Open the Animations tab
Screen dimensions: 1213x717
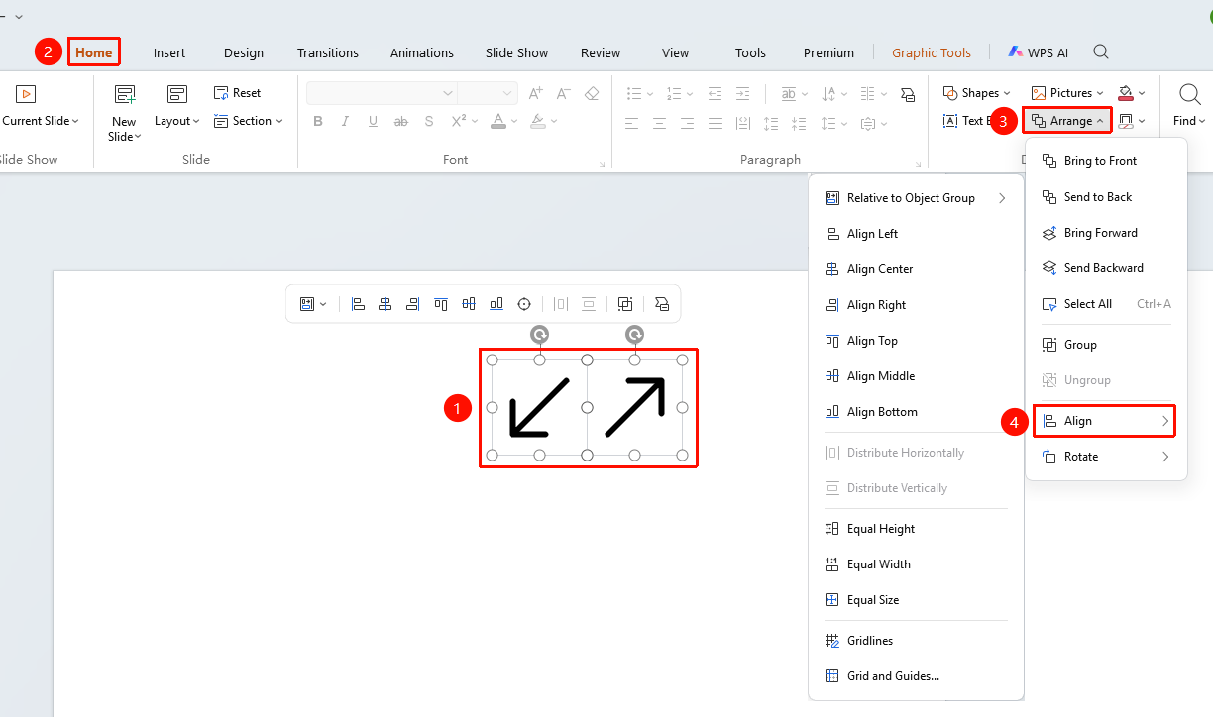pyautogui.click(x=422, y=52)
